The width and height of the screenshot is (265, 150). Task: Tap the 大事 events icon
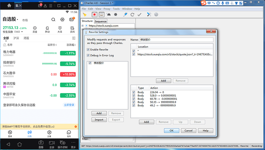[60, 30]
